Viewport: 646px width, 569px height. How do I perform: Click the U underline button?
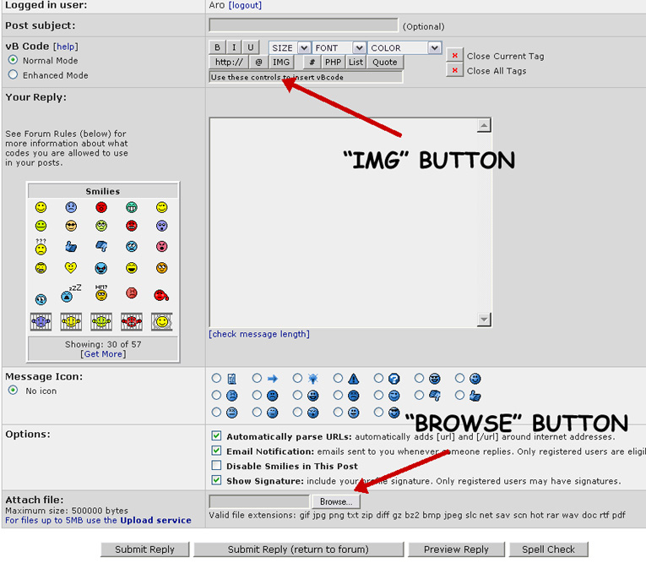pyautogui.click(x=250, y=48)
